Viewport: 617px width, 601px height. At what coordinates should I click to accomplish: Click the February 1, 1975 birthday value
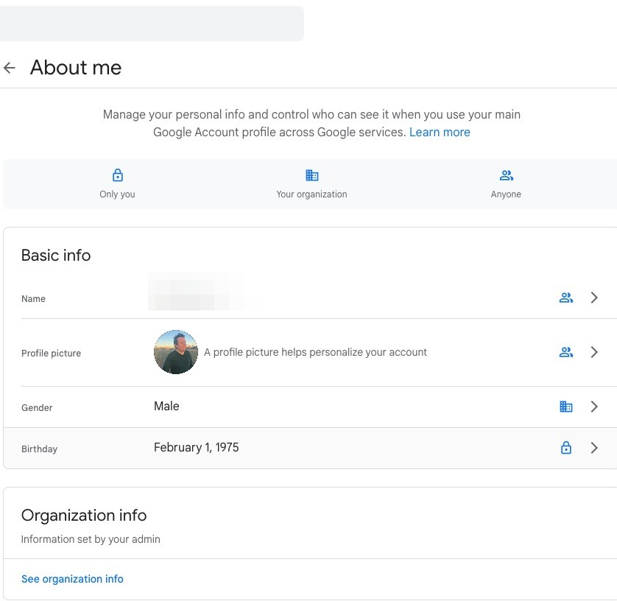[x=196, y=448]
